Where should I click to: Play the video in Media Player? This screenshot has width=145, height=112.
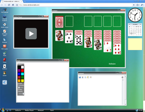tap(31, 34)
